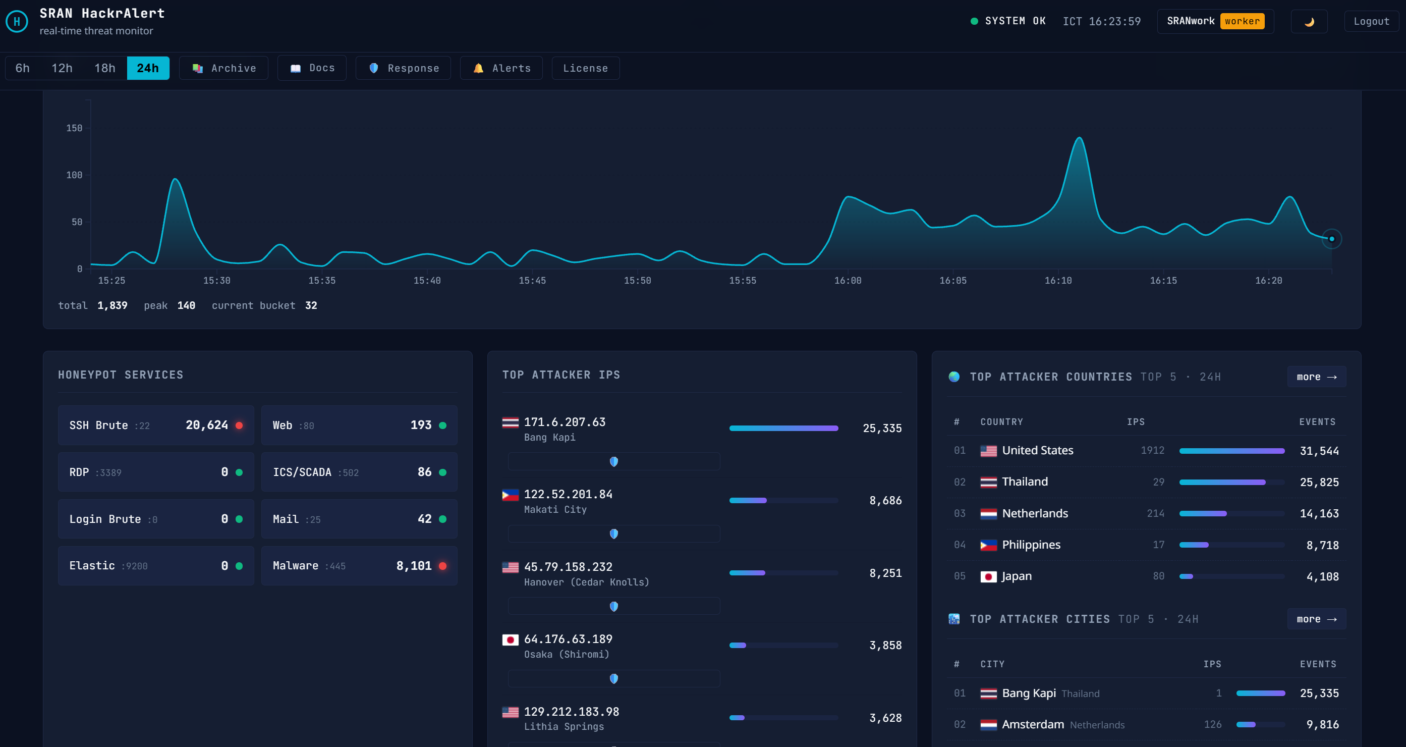Open the Archive panel icon
This screenshot has width=1406, height=747.
click(198, 68)
